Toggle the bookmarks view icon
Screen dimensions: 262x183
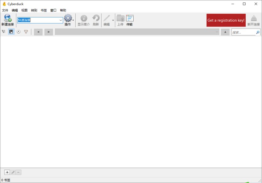[x=11, y=31]
